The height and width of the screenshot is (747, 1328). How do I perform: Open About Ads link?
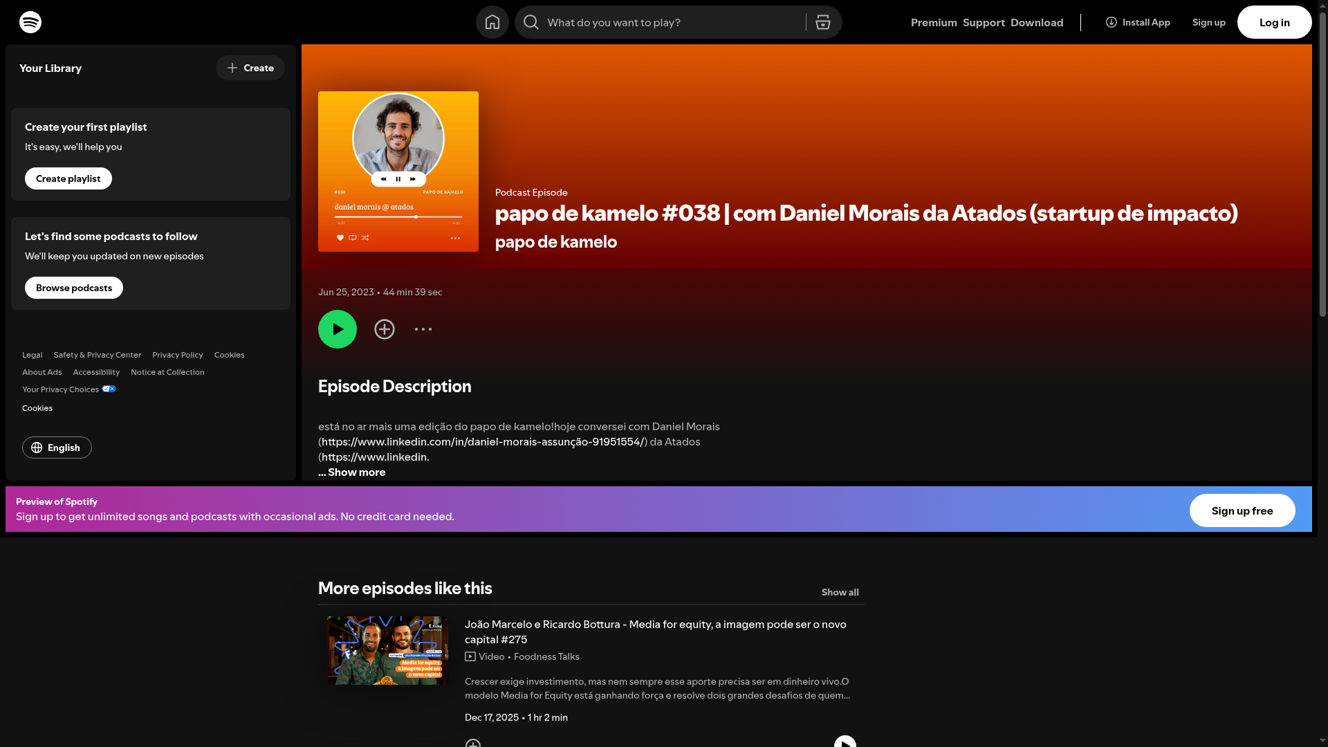point(42,372)
